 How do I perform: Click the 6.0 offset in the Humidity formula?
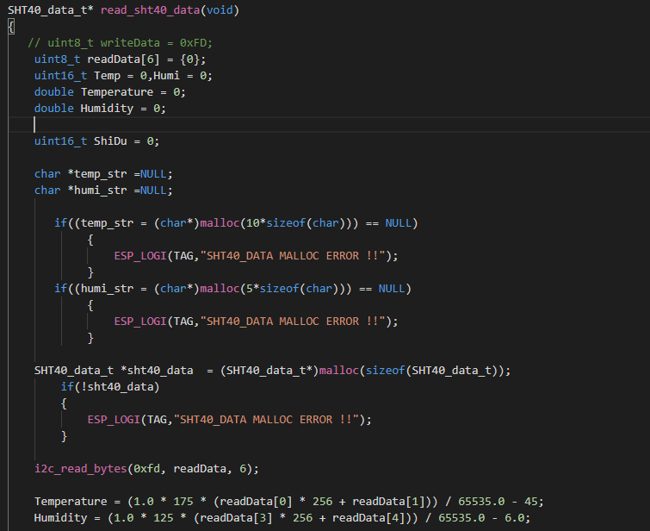[x=514, y=518]
